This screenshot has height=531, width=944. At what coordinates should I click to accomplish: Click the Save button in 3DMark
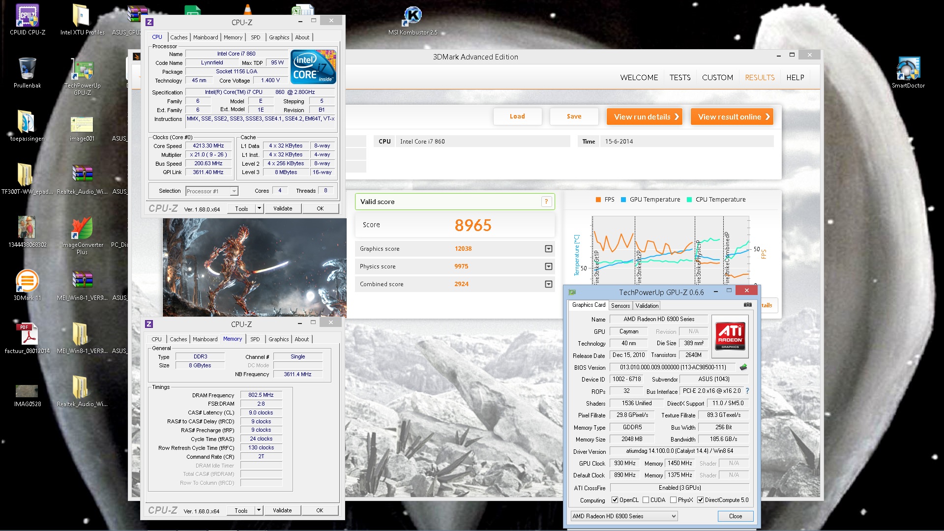coord(574,117)
